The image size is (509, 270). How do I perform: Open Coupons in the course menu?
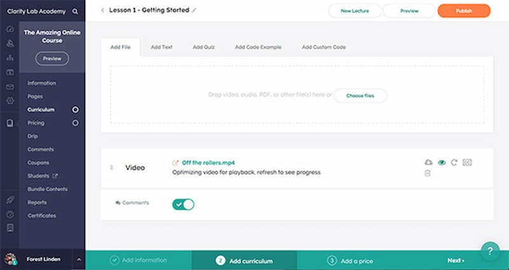[38, 163]
